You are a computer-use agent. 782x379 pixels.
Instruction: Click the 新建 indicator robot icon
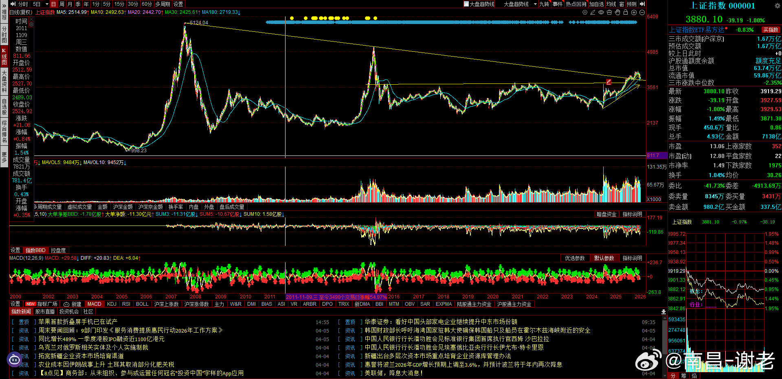click(66, 304)
